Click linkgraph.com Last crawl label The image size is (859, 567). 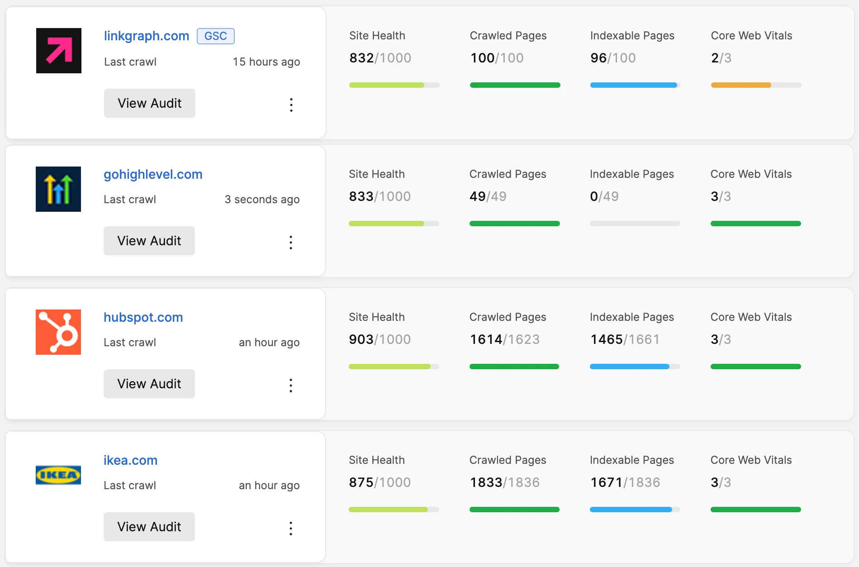pos(130,62)
